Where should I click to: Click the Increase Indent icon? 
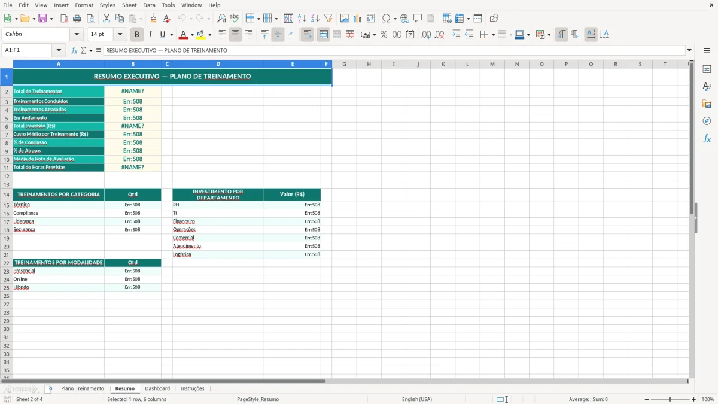point(456,35)
